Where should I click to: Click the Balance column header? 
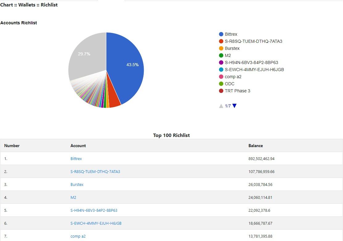255,146
